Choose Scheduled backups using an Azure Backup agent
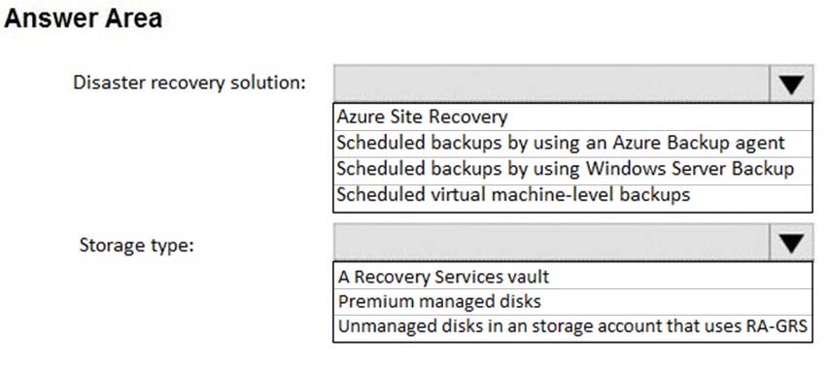Screen dimensions: 828x369 [572, 143]
